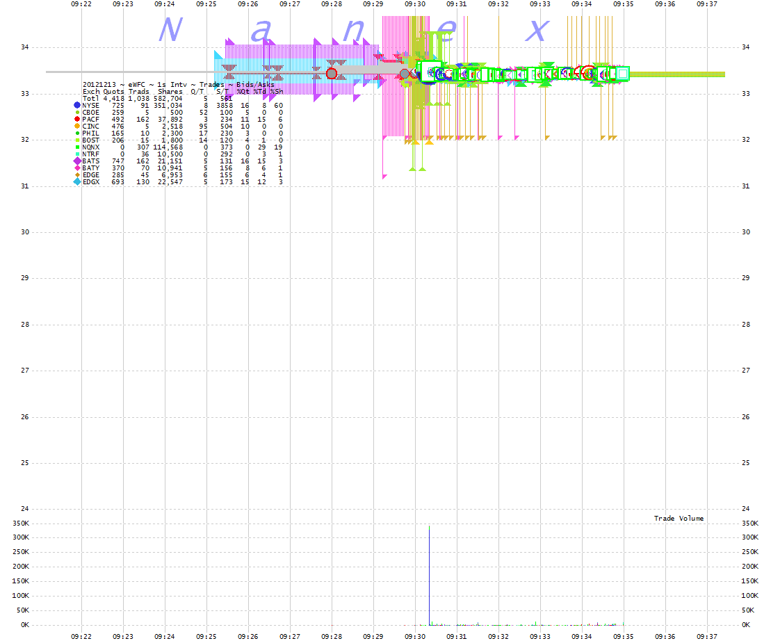
Task: Click the green NQNX legend square
Action: [x=77, y=147]
